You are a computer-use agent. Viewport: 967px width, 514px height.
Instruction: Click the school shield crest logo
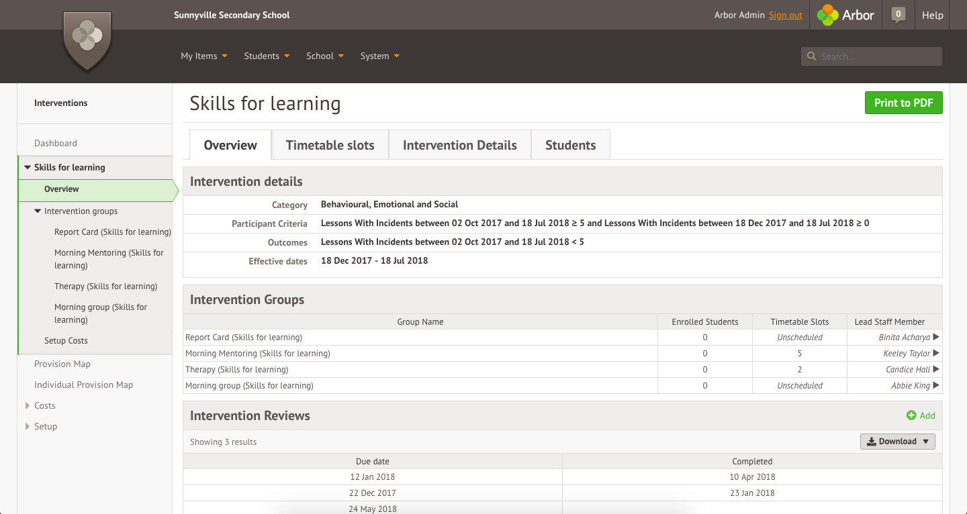[x=87, y=38]
